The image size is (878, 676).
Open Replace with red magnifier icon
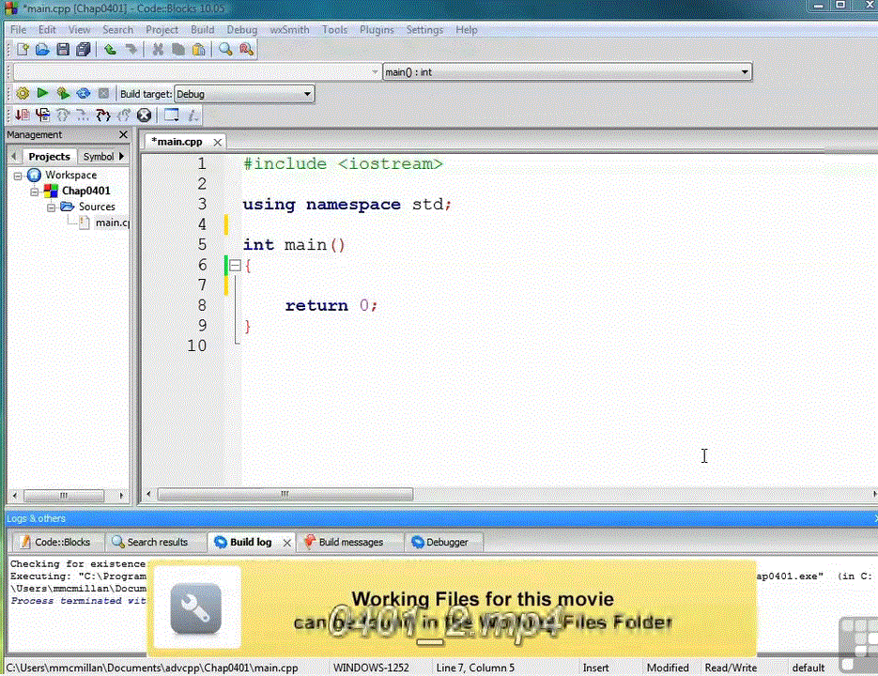(x=246, y=49)
